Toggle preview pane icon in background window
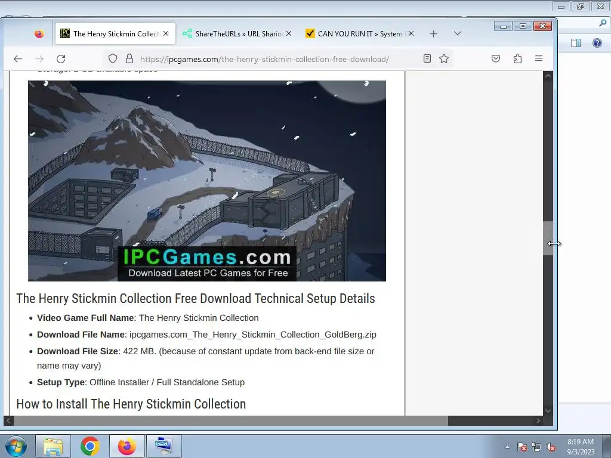The image size is (611, 458). 576,43
